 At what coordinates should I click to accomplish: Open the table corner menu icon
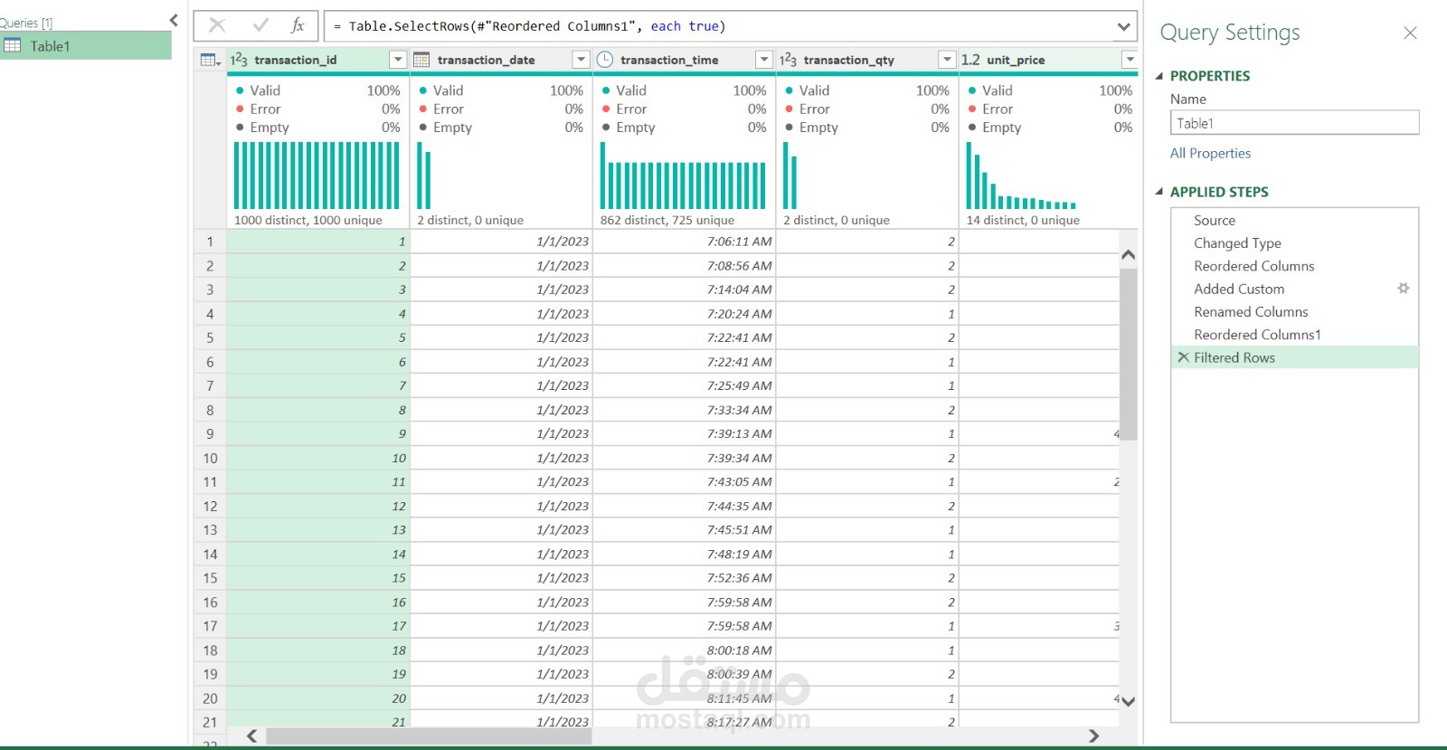coord(210,60)
